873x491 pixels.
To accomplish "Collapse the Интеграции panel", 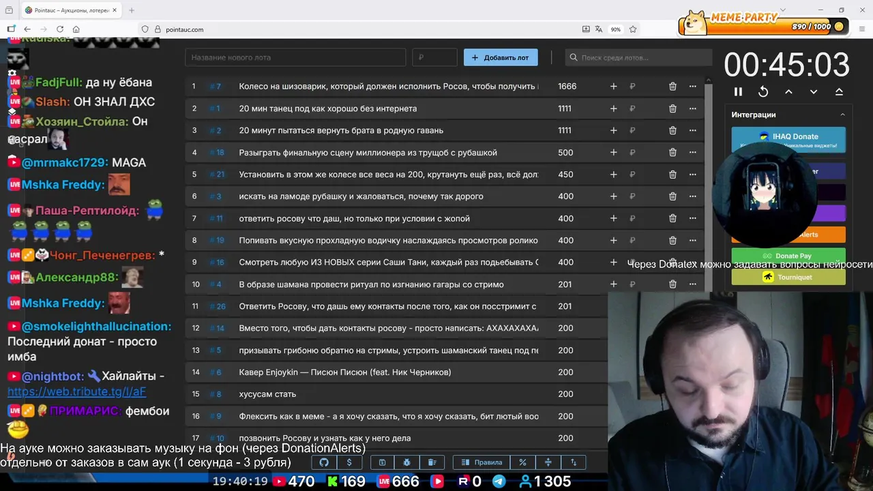I will coord(842,115).
